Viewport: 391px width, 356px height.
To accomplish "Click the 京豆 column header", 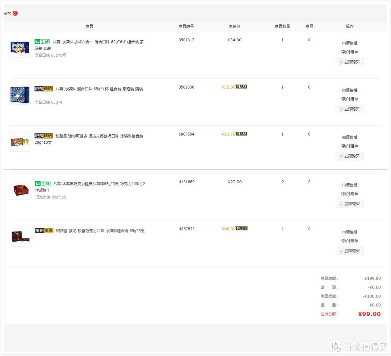I will point(309,26).
